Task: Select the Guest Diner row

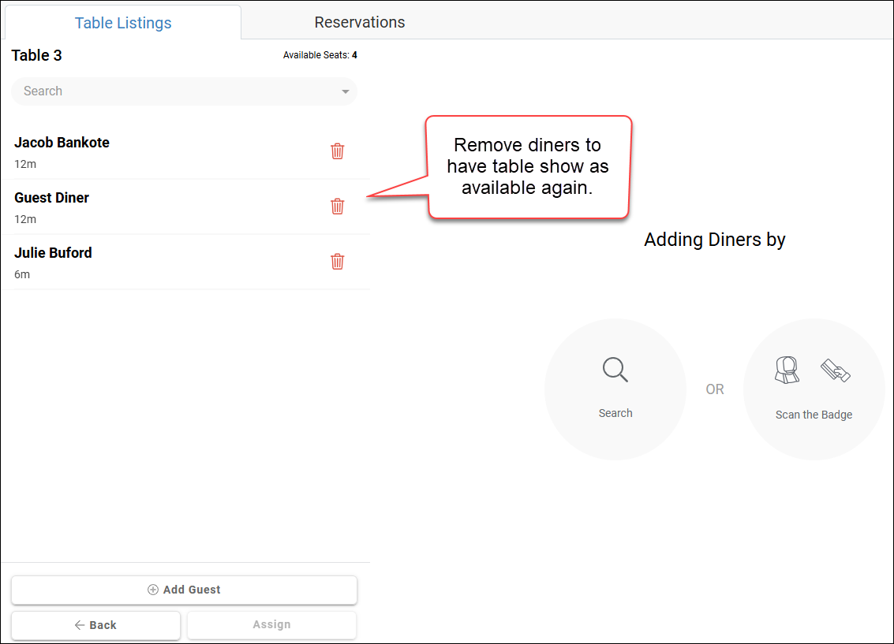Action: click(x=185, y=207)
